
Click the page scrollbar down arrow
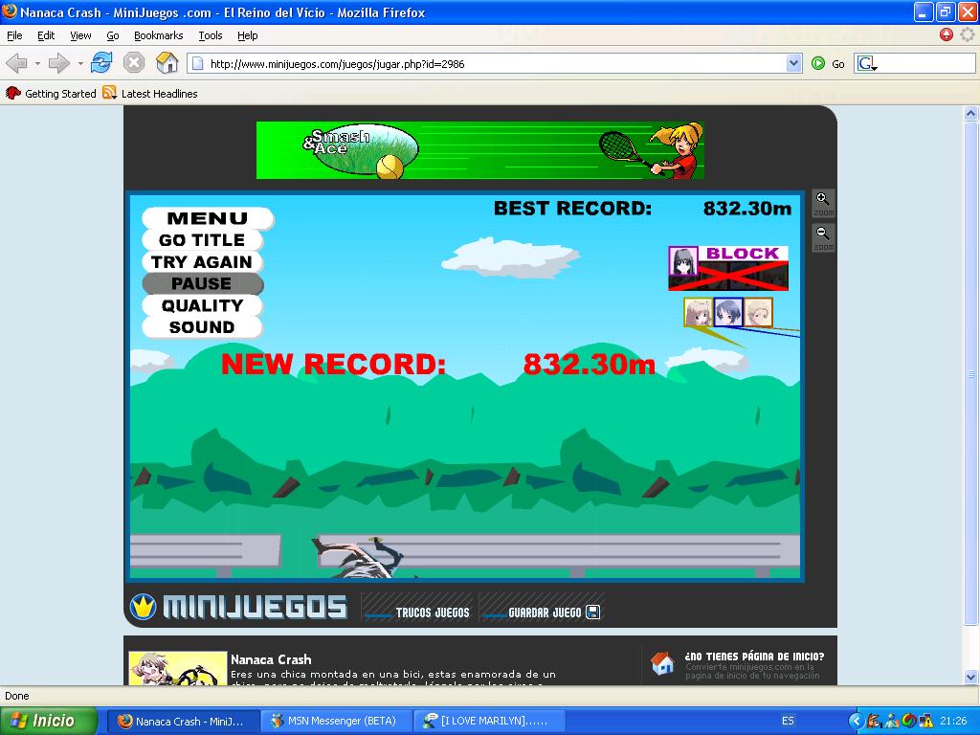(970, 677)
